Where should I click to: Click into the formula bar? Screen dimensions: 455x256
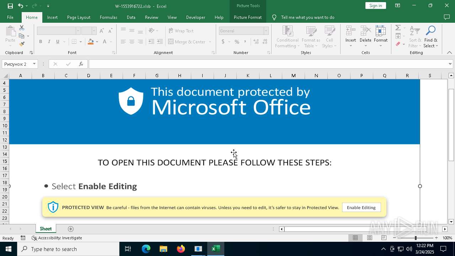pyautogui.click(x=268, y=64)
